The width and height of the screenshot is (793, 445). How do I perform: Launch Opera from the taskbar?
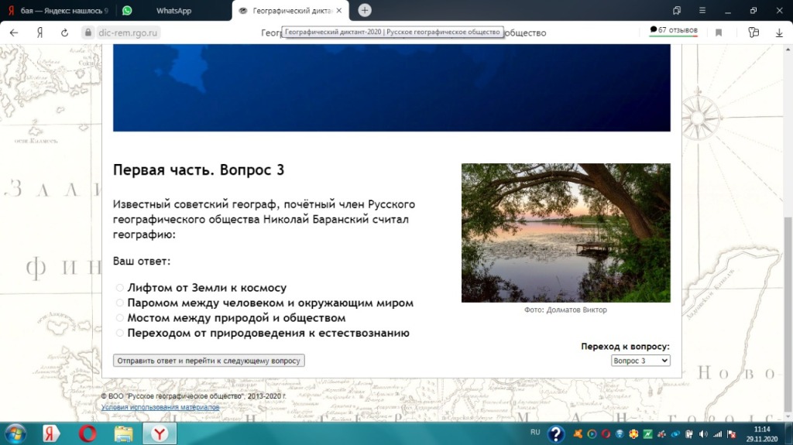click(x=88, y=433)
